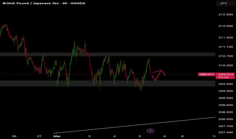This screenshot has width=236, height=139.
Task: Click the date label 6 on time axis
Action: [x=165, y=136]
